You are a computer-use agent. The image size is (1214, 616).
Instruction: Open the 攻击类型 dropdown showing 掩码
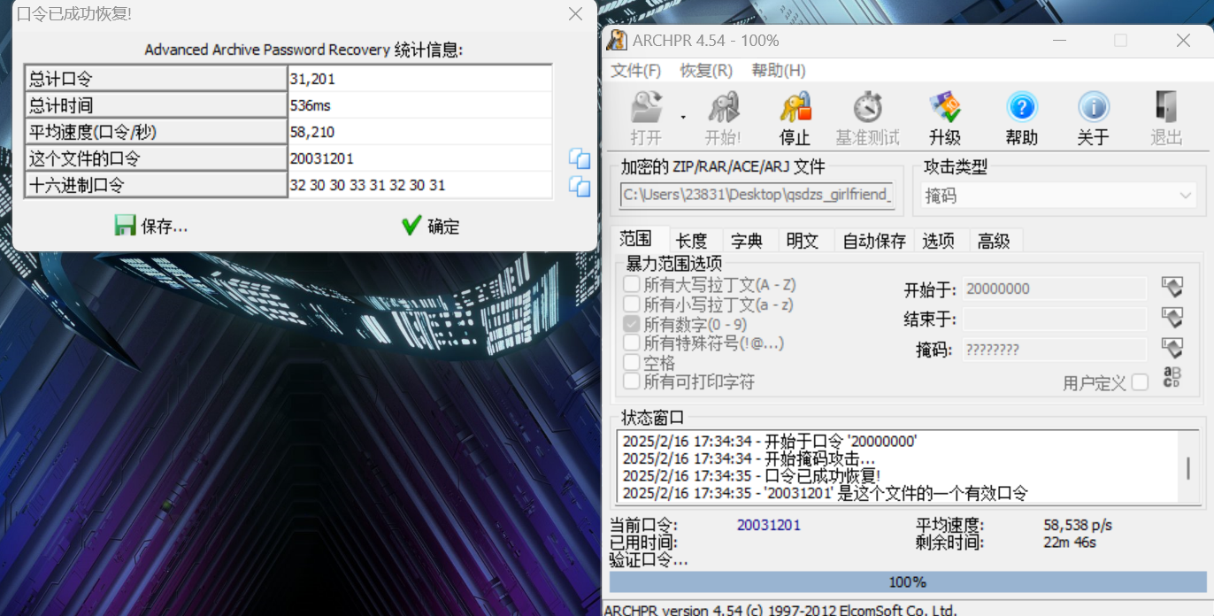coord(1059,196)
